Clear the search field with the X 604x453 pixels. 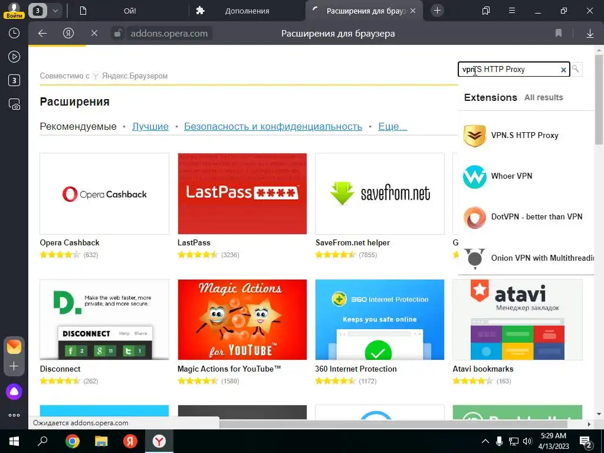point(563,70)
